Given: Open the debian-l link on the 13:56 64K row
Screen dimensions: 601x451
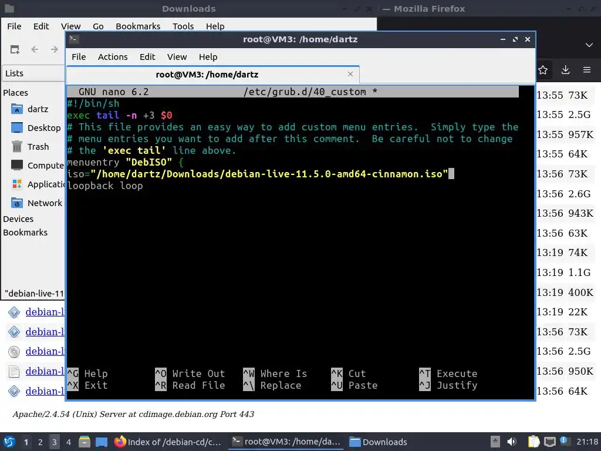Looking at the screenshot, I should [x=45, y=391].
